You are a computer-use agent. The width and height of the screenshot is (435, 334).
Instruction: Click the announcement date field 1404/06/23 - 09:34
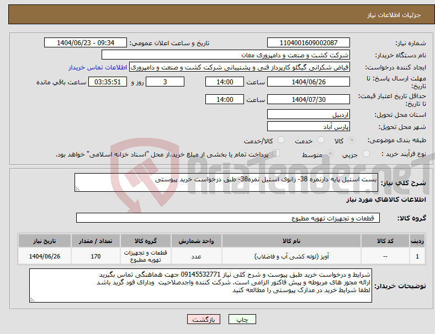86,43
